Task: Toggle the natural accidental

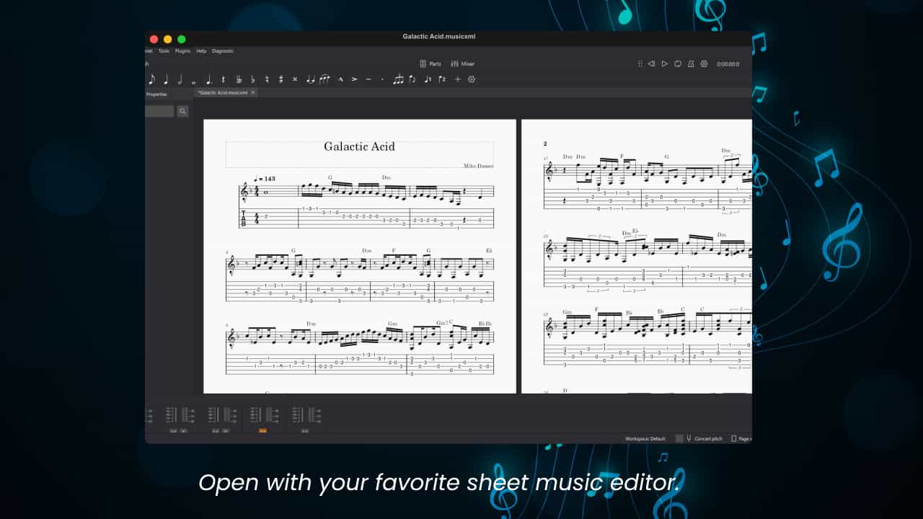Action: [x=268, y=79]
